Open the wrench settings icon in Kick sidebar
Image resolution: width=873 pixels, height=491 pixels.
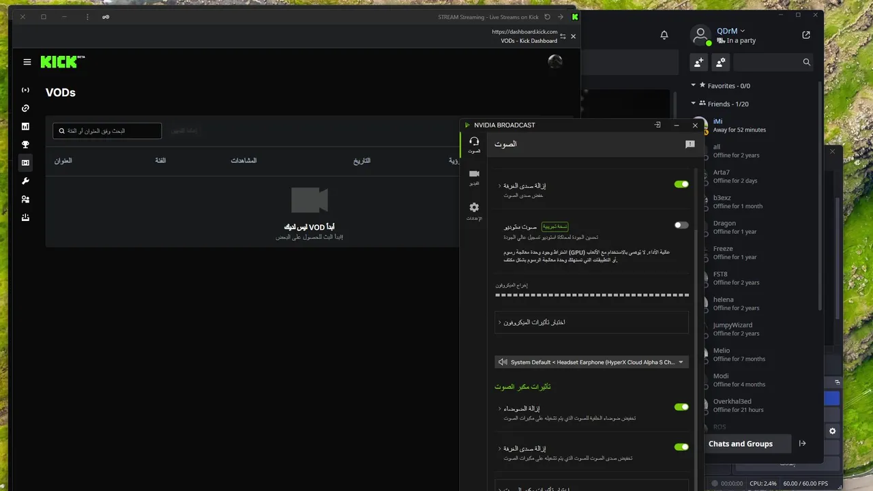click(25, 181)
